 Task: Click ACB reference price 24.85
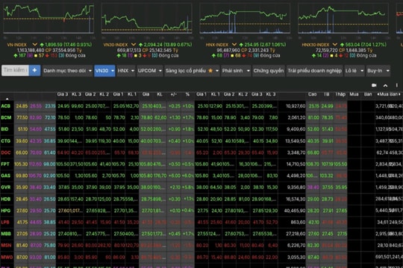click(x=22, y=106)
